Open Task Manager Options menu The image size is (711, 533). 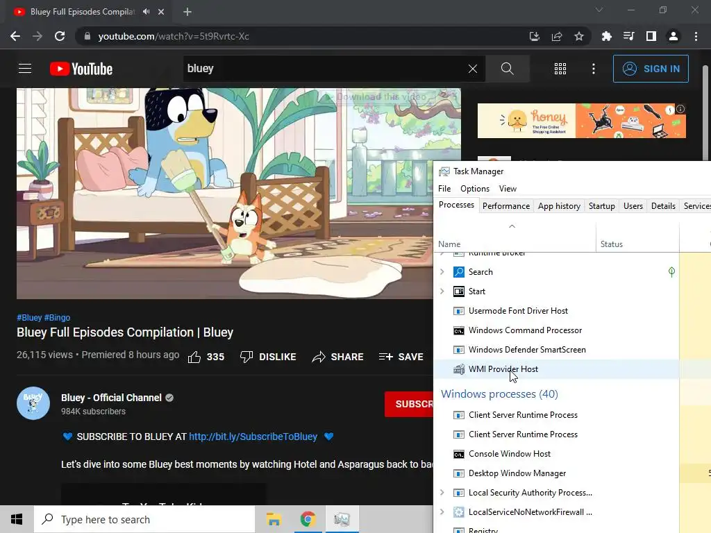click(475, 189)
